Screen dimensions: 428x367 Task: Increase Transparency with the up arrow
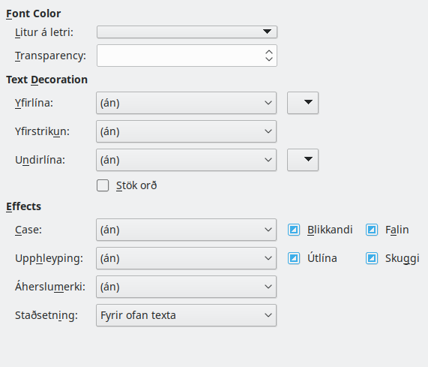pyautogui.click(x=269, y=52)
